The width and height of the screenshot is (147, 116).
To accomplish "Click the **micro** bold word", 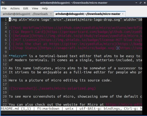I will [x=18, y=56].
